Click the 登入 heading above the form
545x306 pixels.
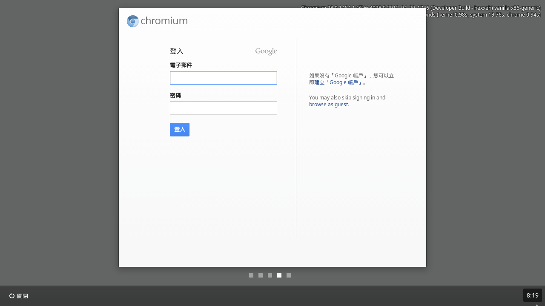(x=177, y=51)
